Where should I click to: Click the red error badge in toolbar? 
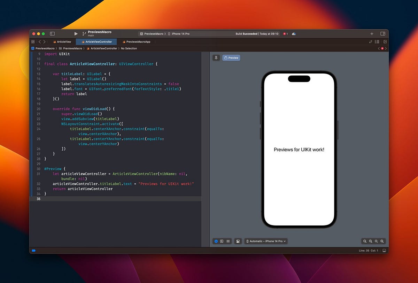pyautogui.click(x=285, y=34)
